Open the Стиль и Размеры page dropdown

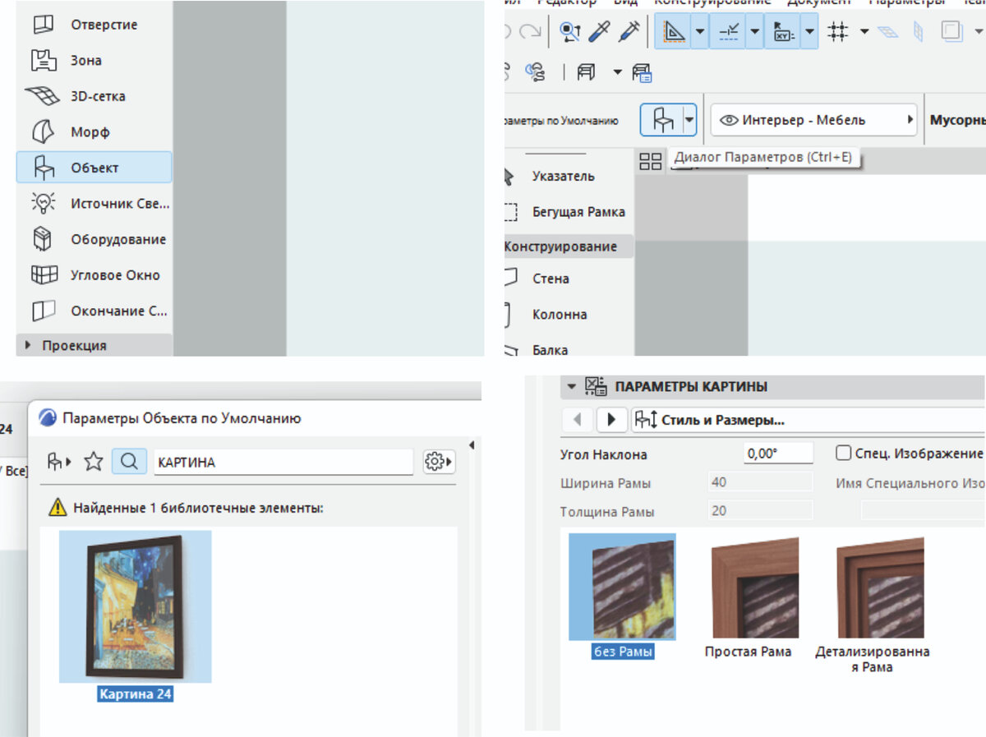coord(808,420)
